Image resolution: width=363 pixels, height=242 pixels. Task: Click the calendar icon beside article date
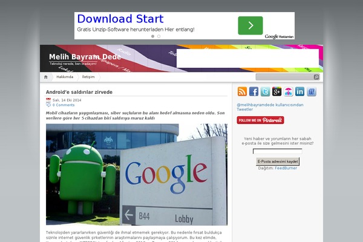(x=48, y=100)
